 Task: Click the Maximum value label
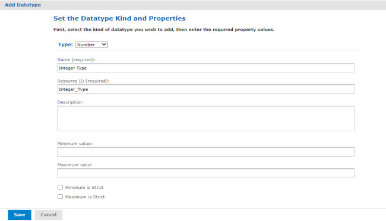74,165
